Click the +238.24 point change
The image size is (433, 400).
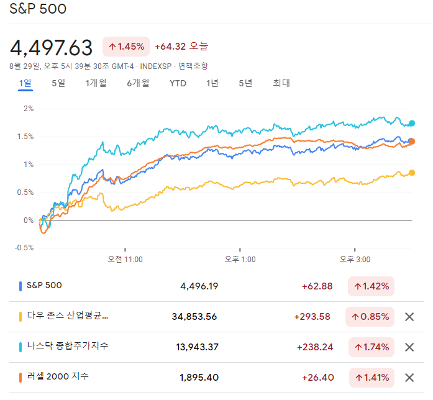(315, 347)
